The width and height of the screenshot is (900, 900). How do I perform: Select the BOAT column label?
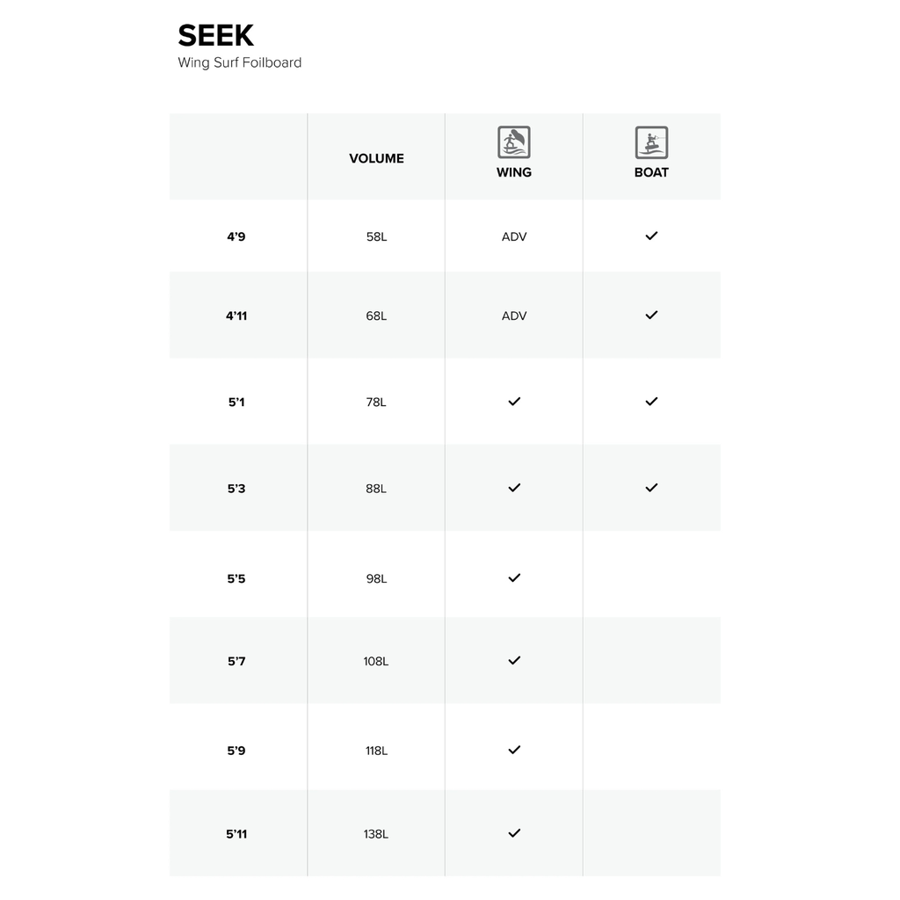tap(651, 172)
